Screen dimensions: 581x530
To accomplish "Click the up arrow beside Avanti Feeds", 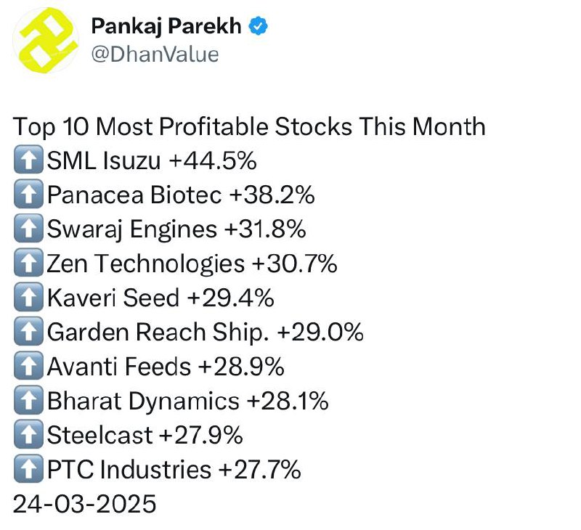I will (28, 366).
